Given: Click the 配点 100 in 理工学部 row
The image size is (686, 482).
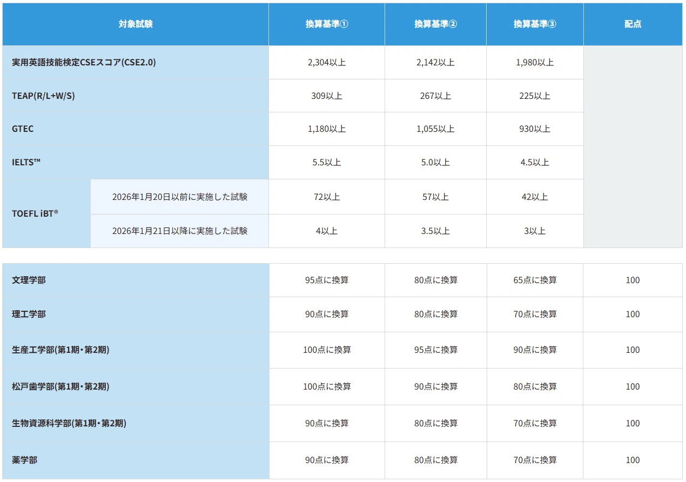Looking at the screenshot, I should [x=633, y=314].
